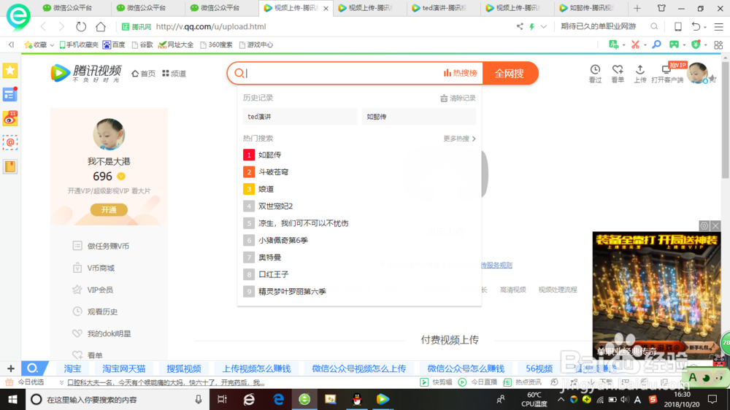Click the game controller toolbar icon
This screenshot has width=730, height=410.
point(674,45)
